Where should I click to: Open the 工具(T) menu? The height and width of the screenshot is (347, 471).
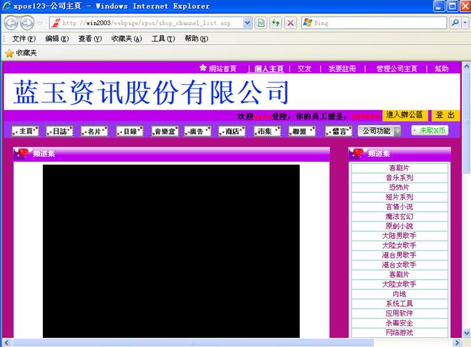pos(163,39)
